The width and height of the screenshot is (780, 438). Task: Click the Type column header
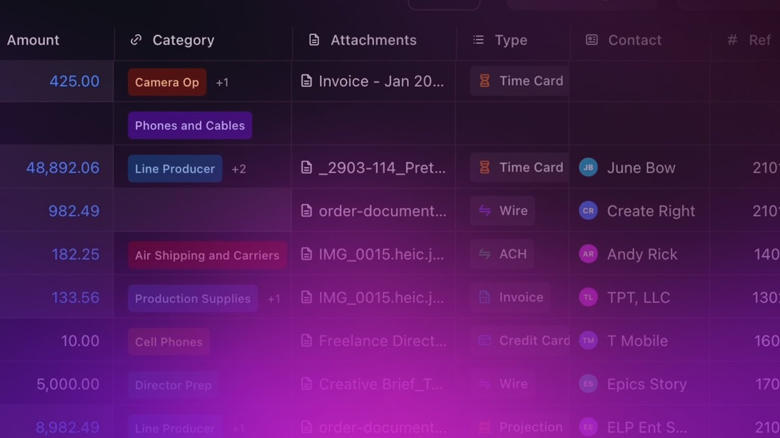click(511, 40)
